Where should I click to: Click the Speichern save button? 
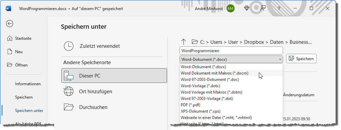(x=301, y=58)
